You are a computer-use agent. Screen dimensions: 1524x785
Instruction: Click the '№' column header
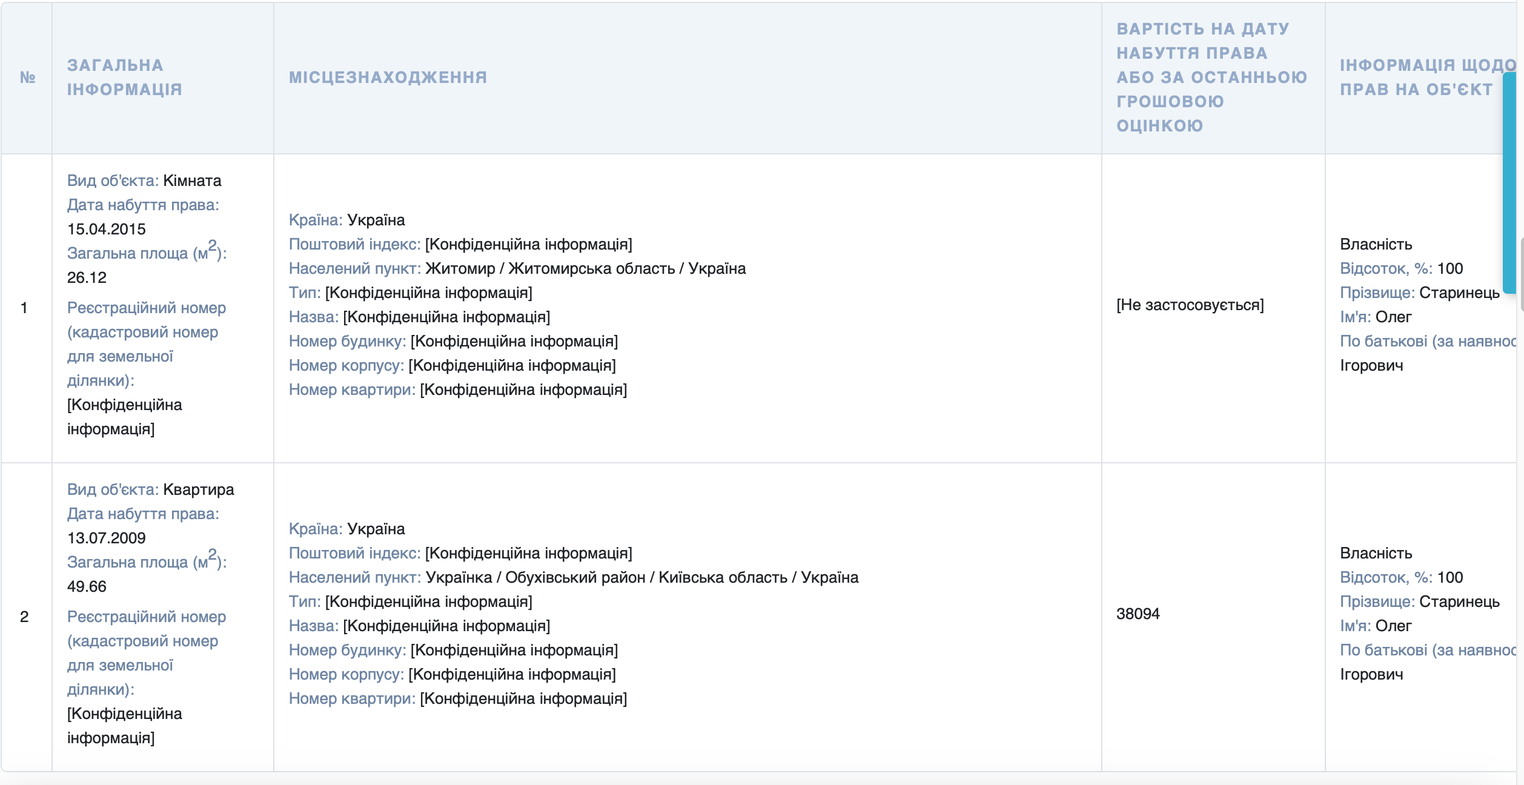coord(27,78)
